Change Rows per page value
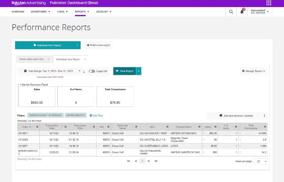Image resolution: width=284 pixels, height=182 pixels. [x=260, y=161]
